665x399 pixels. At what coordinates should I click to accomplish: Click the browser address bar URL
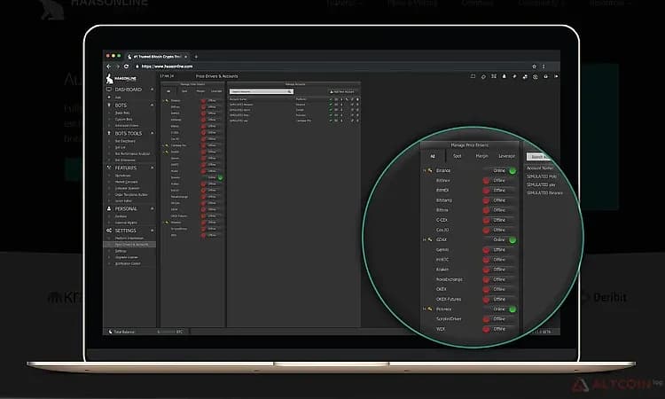(x=167, y=66)
